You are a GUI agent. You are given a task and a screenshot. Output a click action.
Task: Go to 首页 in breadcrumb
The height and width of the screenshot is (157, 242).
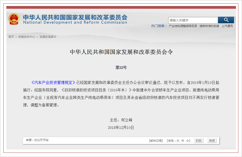(11, 37)
